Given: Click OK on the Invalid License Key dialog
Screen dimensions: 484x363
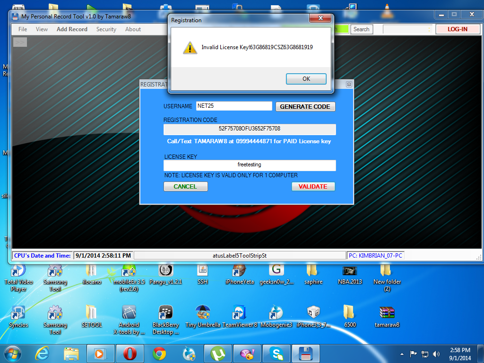Looking at the screenshot, I should (306, 79).
